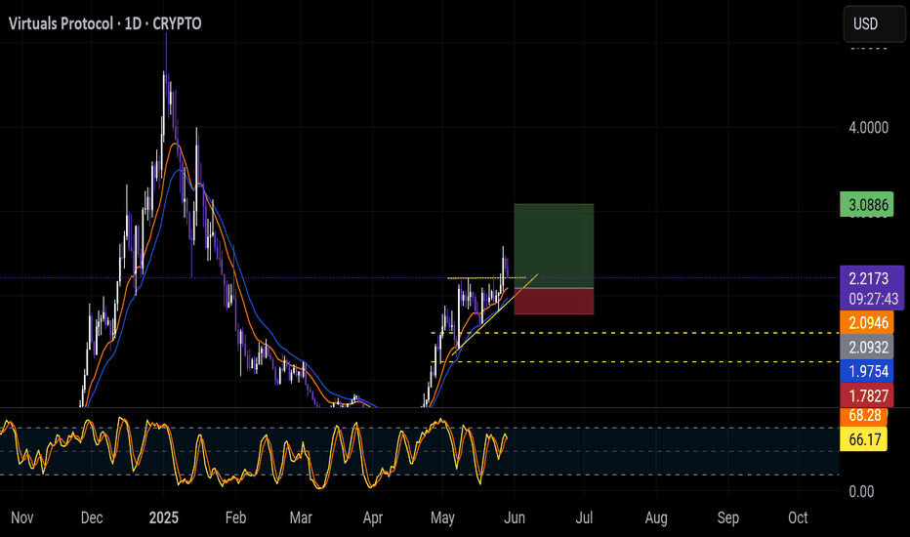Screen dimensions: 910x537
Task: Click the red 1.7827 stop price label
Action: [866, 395]
